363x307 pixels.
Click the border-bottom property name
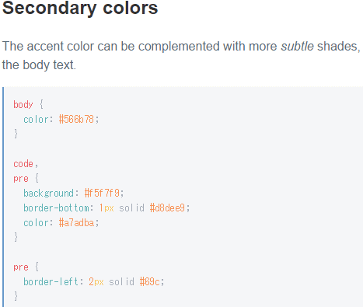56,208
